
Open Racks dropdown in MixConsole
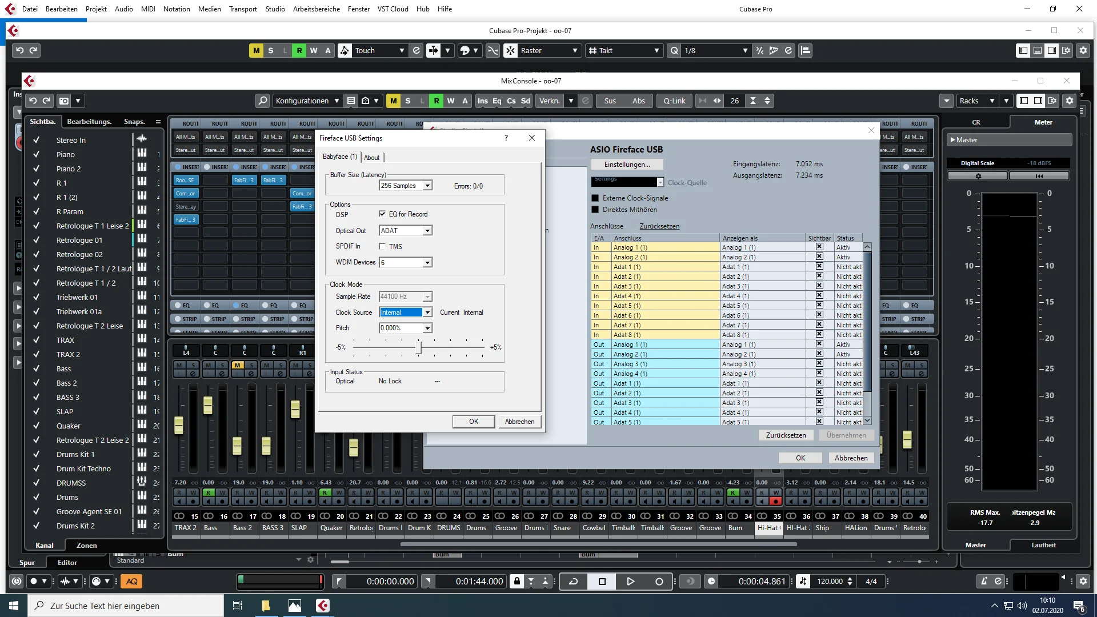pos(976,101)
